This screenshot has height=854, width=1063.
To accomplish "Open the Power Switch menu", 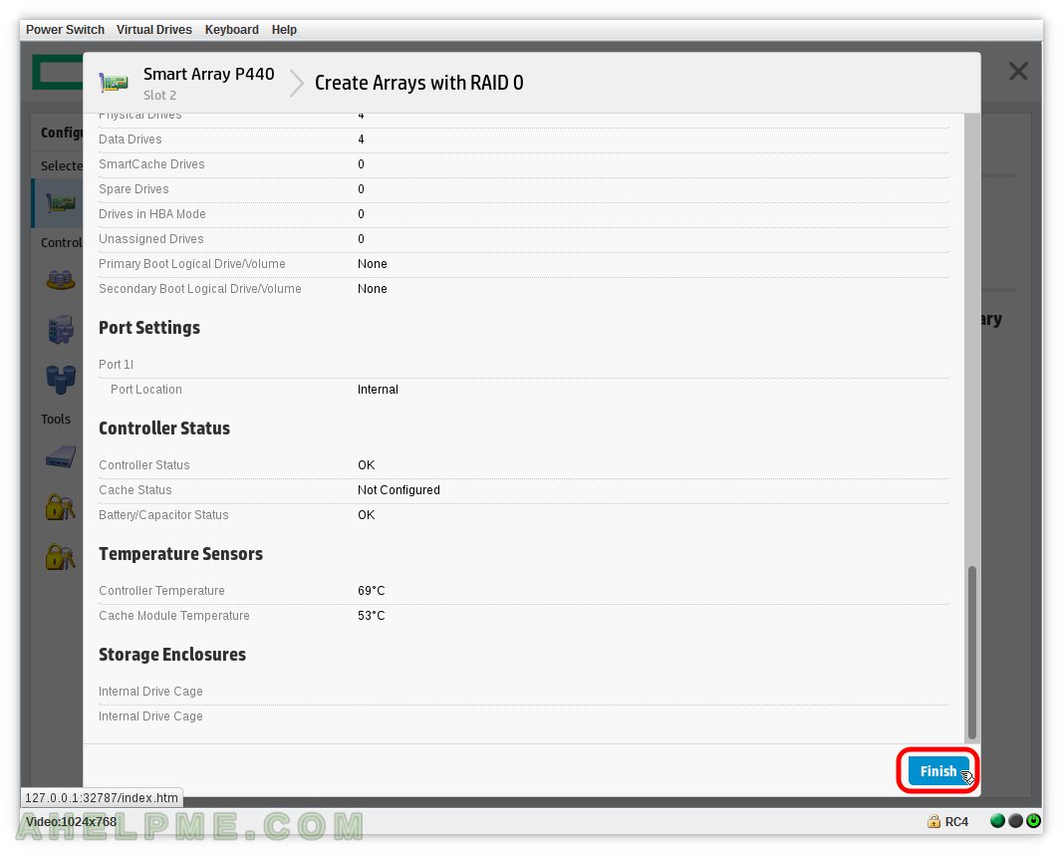I will click(x=65, y=30).
